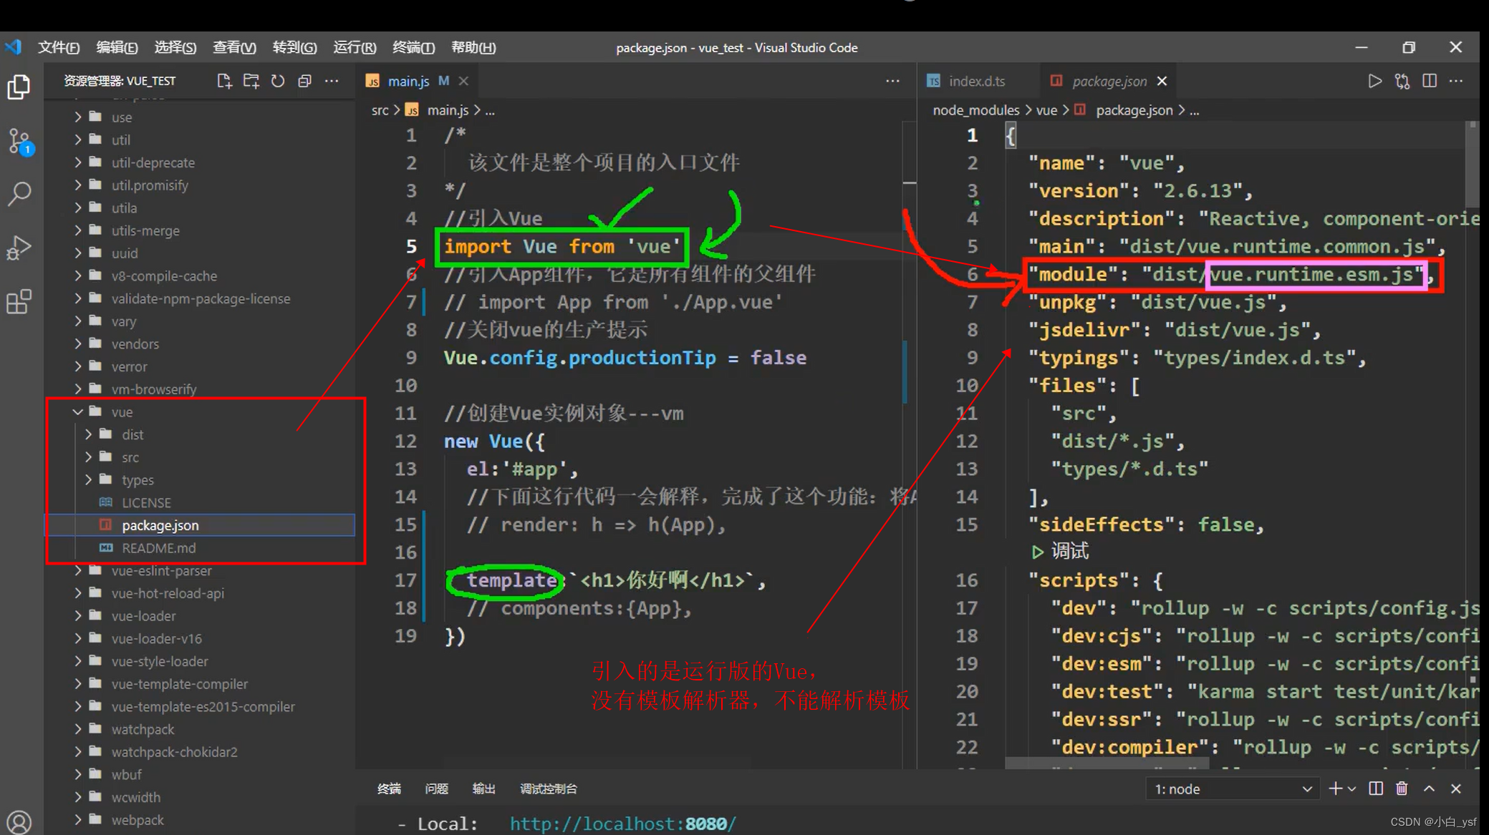Click the VS Code logo icon

[14, 47]
